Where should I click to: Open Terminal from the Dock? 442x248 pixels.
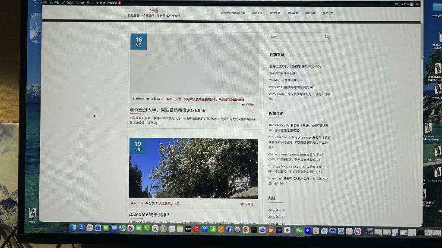click(254, 230)
